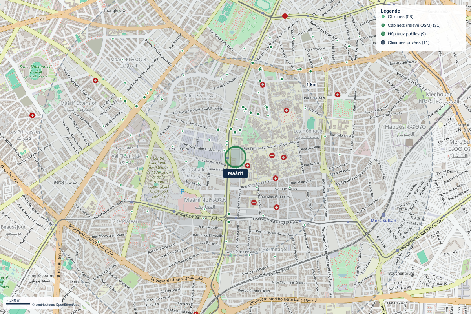Image resolution: width=471 pixels, height=314 pixels.
Task: Click the blue parking P icon near Derb Ghallef
Action: 183,192
